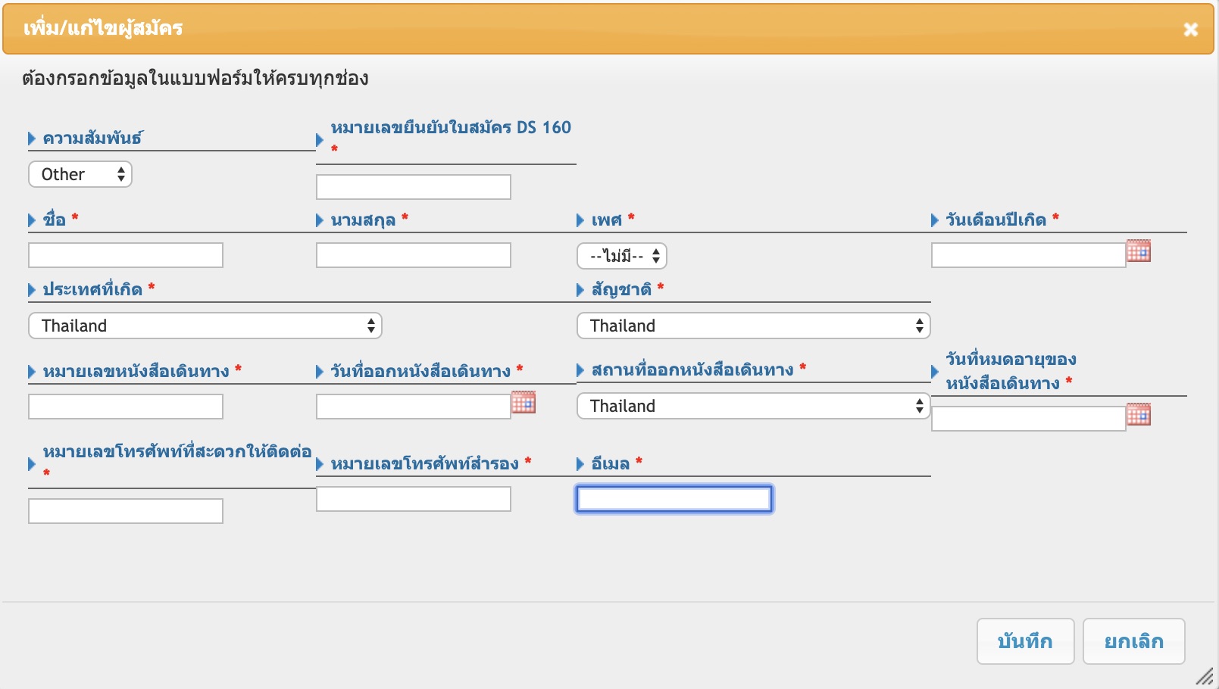Click the surname input field
Image resolution: width=1219 pixels, height=689 pixels.
(414, 255)
